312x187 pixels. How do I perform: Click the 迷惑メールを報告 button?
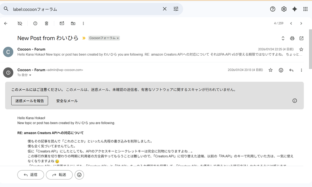[x=30, y=101]
